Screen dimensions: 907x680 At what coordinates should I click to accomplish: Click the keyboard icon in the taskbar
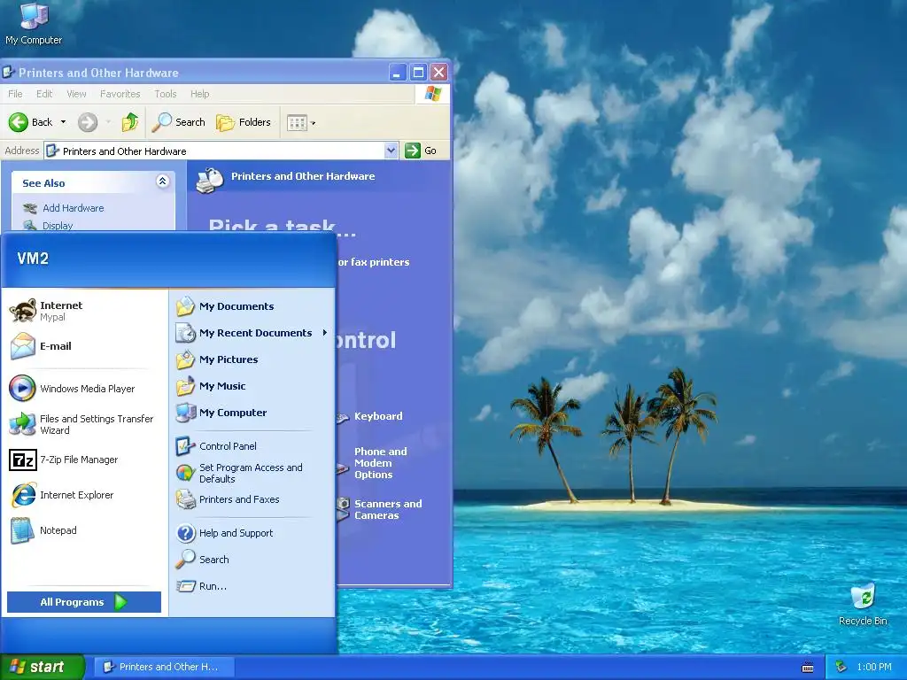point(808,668)
